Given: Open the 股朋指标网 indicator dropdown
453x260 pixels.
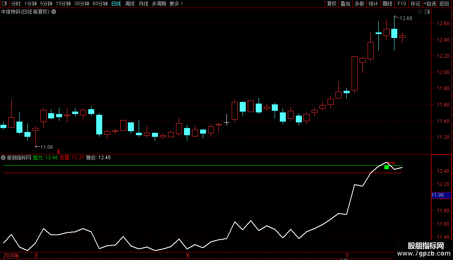Looking at the screenshot, I should [3, 158].
